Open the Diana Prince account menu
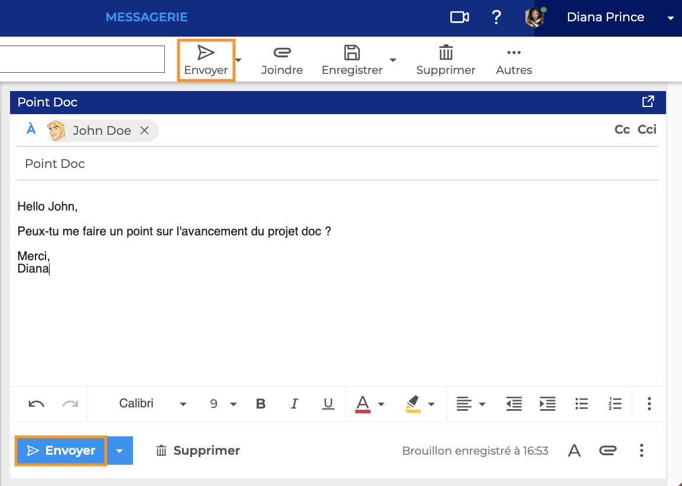 pos(615,18)
